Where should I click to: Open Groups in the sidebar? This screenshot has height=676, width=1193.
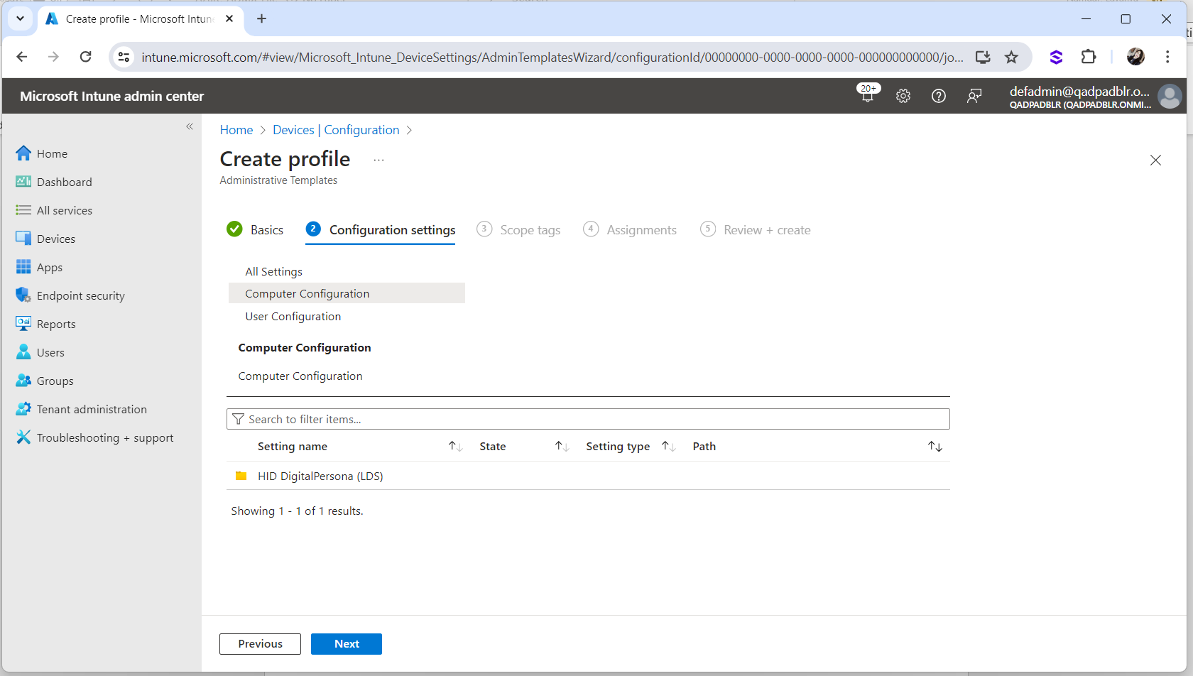[45, 381]
